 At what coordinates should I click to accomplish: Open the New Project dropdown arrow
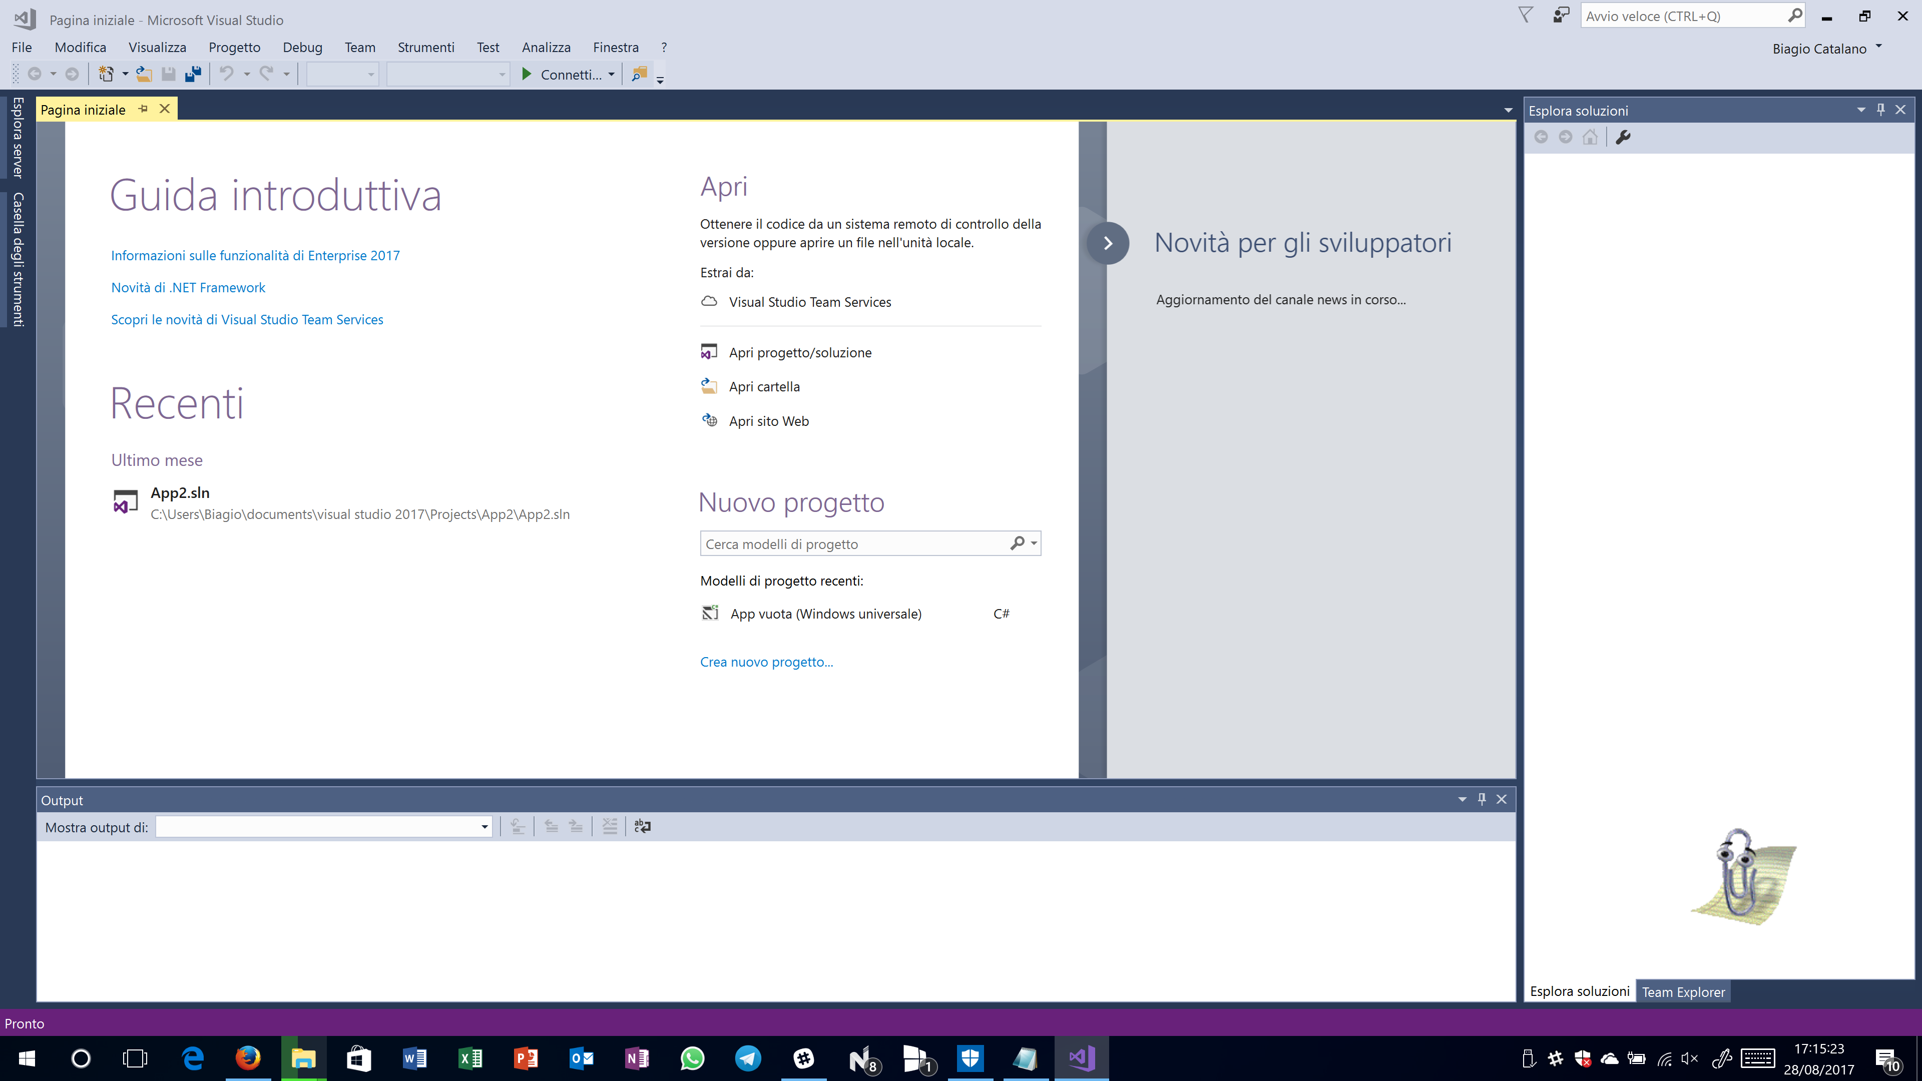tap(125, 74)
